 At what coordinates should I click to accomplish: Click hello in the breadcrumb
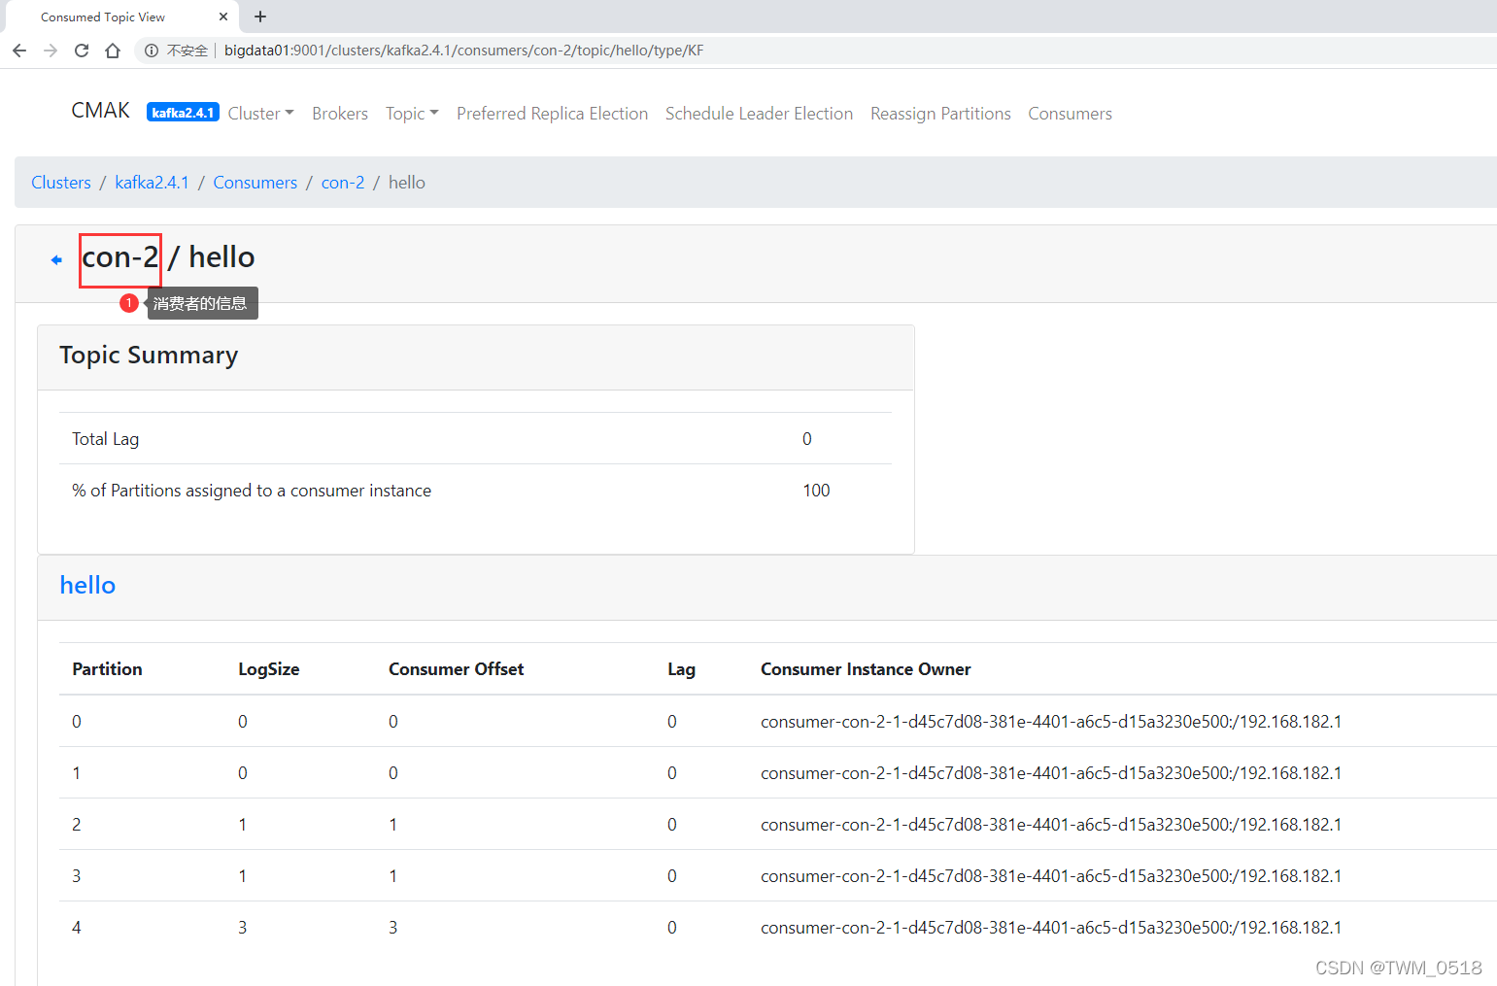(x=407, y=183)
